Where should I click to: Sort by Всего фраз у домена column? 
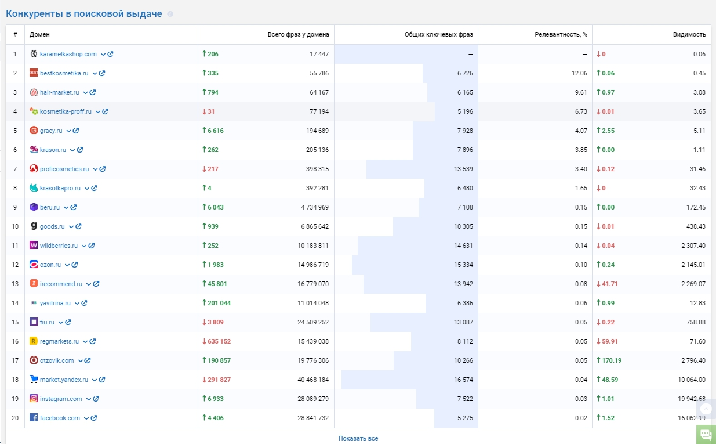tap(299, 35)
